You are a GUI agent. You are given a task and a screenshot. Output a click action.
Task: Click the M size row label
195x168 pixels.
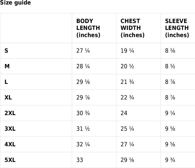[7, 66]
